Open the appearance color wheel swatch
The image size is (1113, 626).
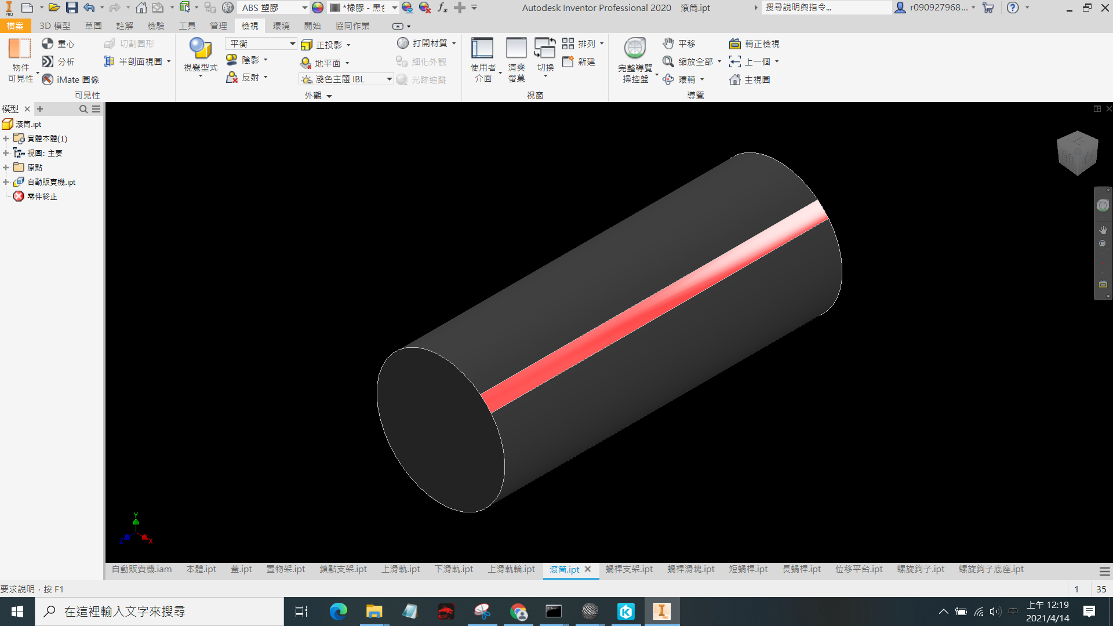317,8
